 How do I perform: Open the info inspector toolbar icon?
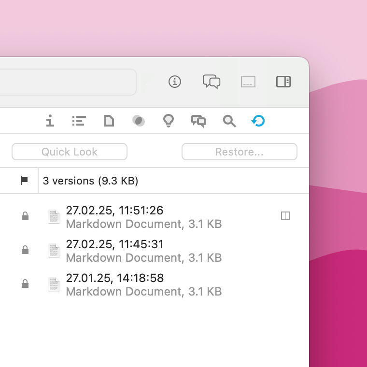(175, 82)
